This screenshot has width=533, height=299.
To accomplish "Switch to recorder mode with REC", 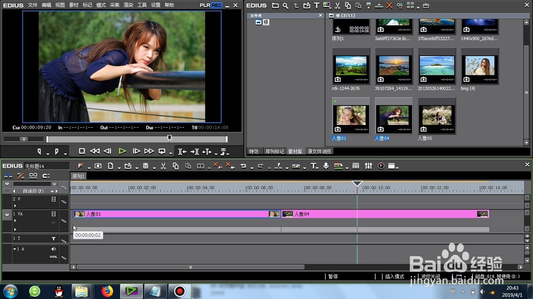I will point(216,5).
